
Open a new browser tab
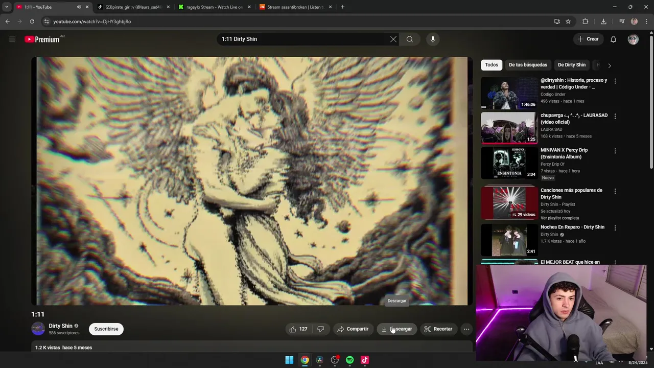[x=342, y=7]
